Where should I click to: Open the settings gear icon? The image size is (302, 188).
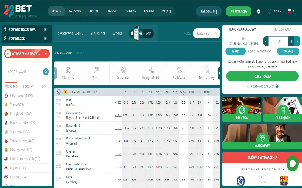tap(258, 11)
